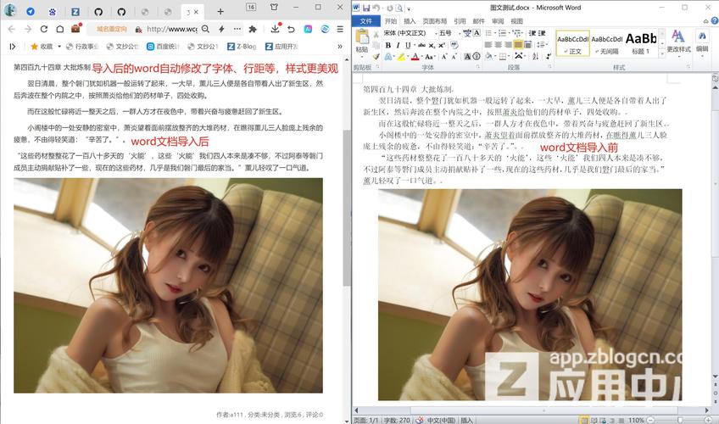Click the Bold button in Word ribbon
This screenshot has width=719, height=424.
point(388,45)
